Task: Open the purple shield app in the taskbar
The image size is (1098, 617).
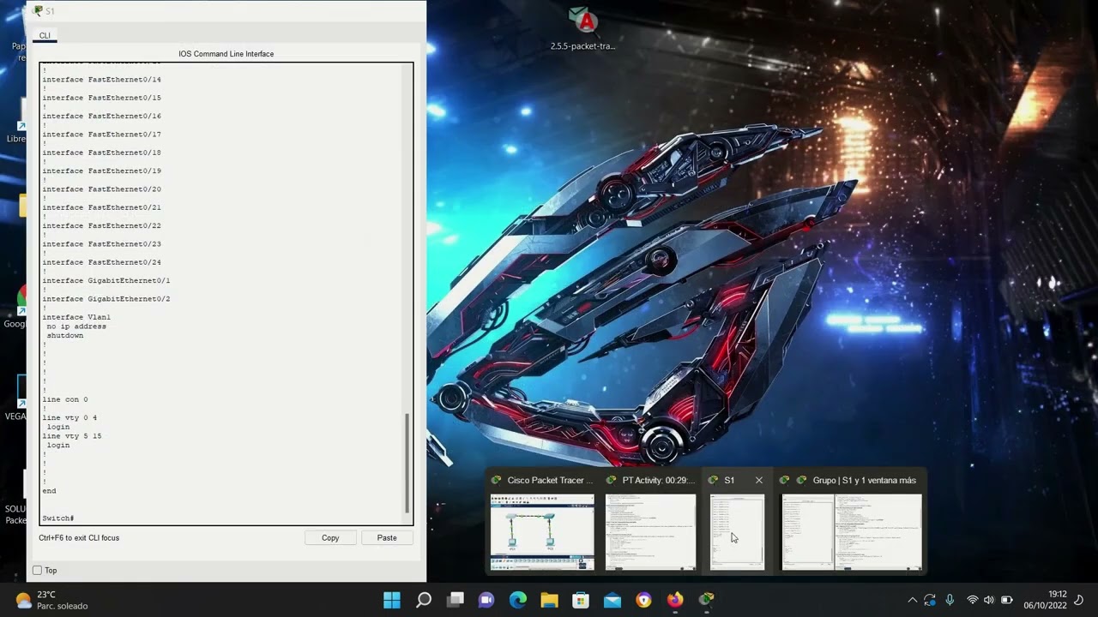Action: click(x=643, y=600)
